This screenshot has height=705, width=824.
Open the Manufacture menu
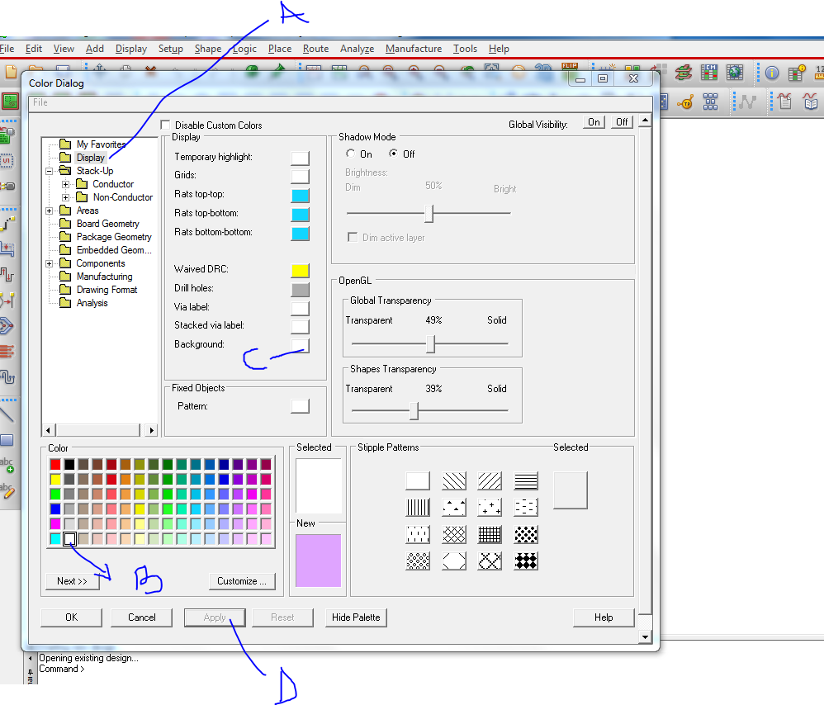[x=414, y=49]
